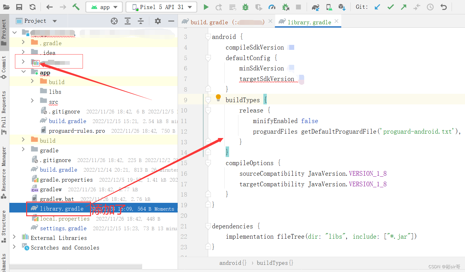Commit changes via the green Git checkmark icon
Screen dimensions: 465x272
pyautogui.click(x=391, y=7)
